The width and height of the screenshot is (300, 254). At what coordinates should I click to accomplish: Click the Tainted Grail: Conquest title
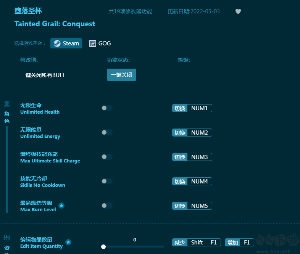click(55, 24)
